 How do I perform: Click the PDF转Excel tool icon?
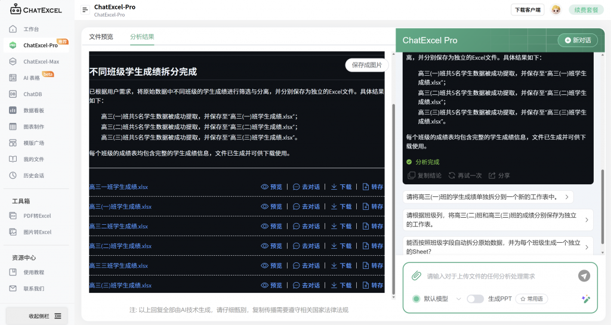(x=13, y=216)
